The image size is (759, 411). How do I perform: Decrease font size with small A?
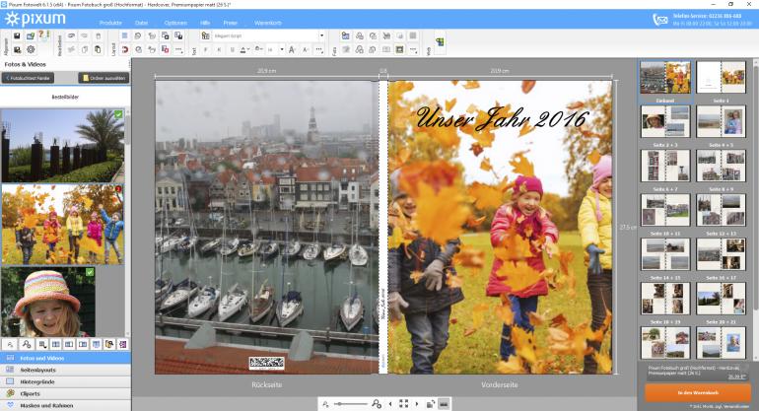click(x=306, y=49)
